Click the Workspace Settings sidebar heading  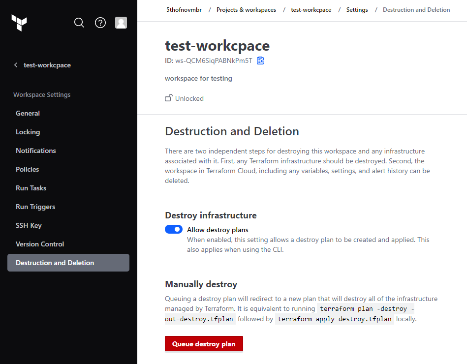coord(42,94)
